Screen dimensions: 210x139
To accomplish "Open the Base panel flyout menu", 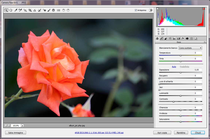I will click(205, 42).
